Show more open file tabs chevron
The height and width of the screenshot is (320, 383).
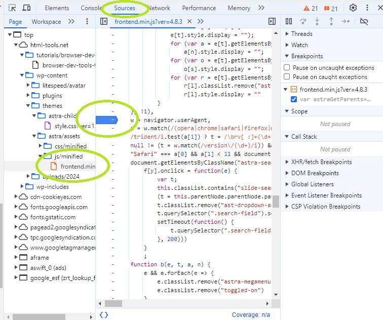(201, 21)
